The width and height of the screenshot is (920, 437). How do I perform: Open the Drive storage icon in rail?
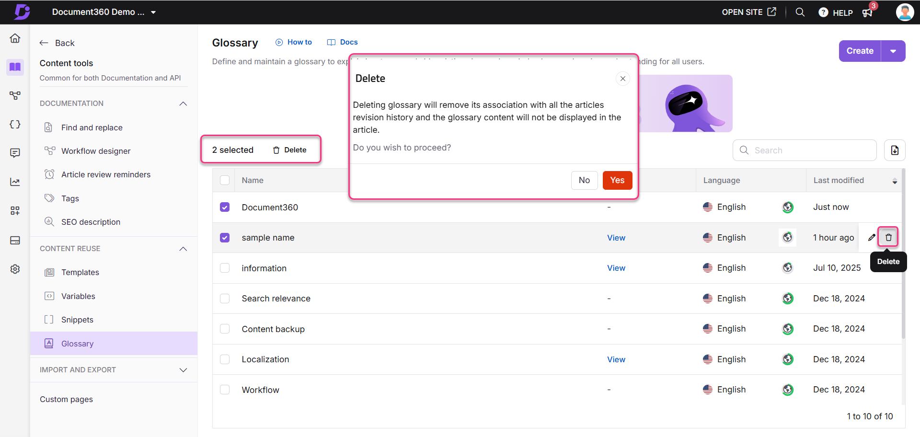click(15, 240)
